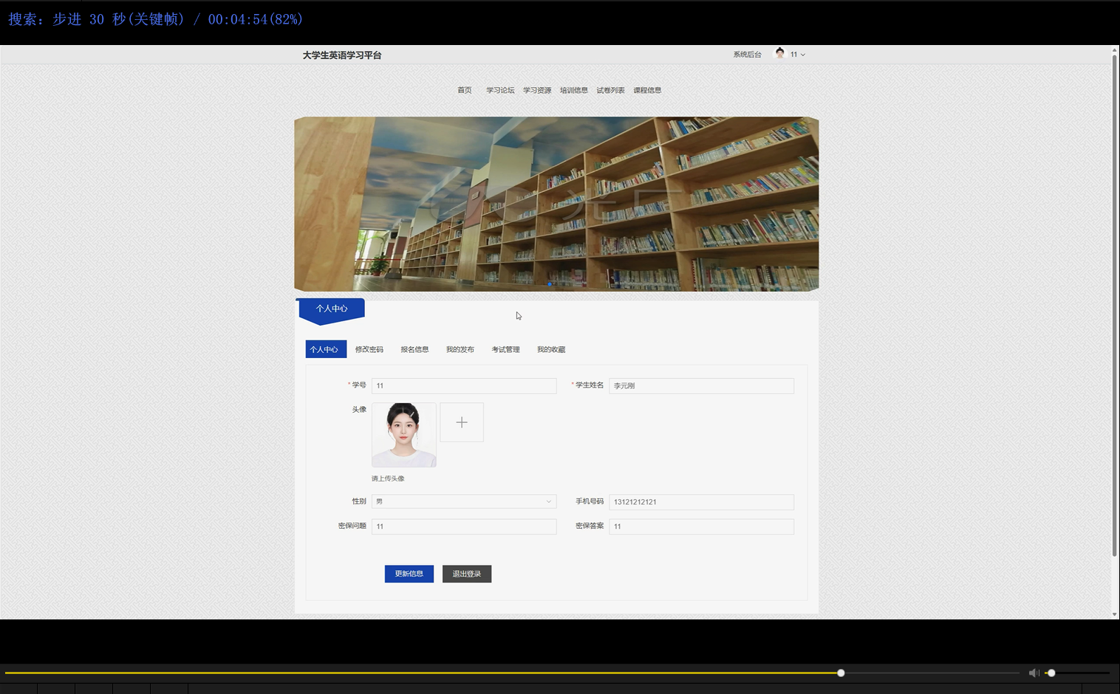Click the uploaded avatar photo thumbnail

[x=404, y=435]
